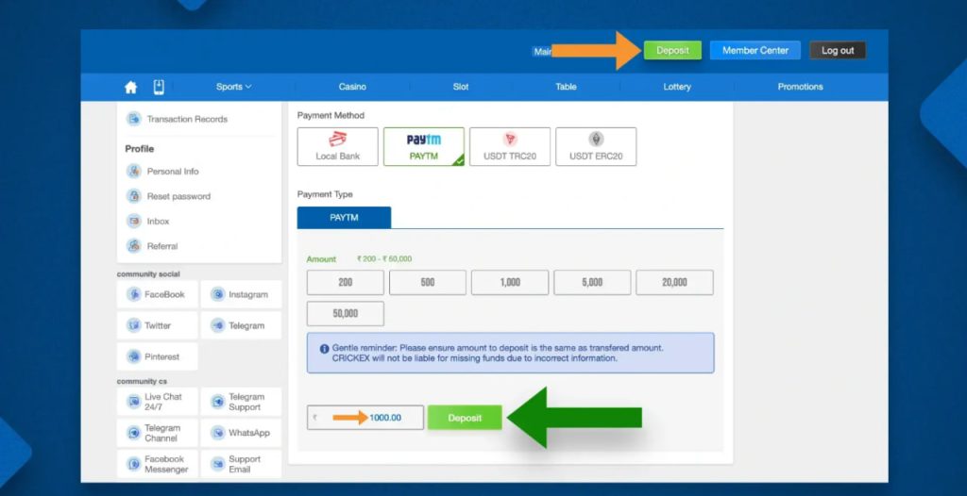Click the Transaction Records icon
967x496 pixels.
[x=134, y=119]
